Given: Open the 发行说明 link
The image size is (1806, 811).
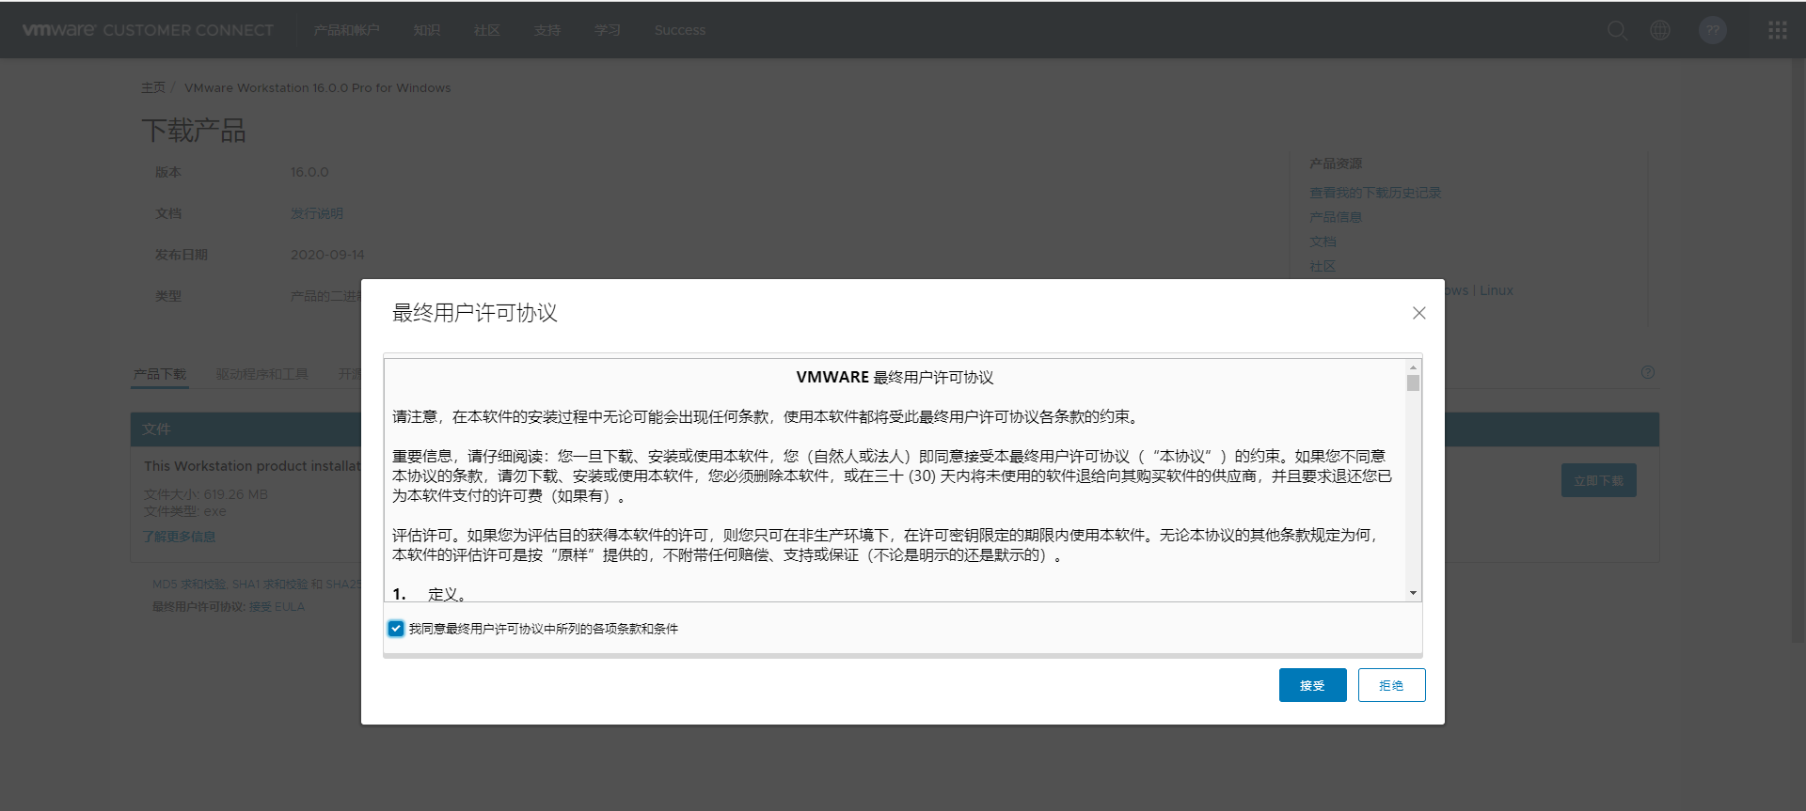Looking at the screenshot, I should pos(317,213).
